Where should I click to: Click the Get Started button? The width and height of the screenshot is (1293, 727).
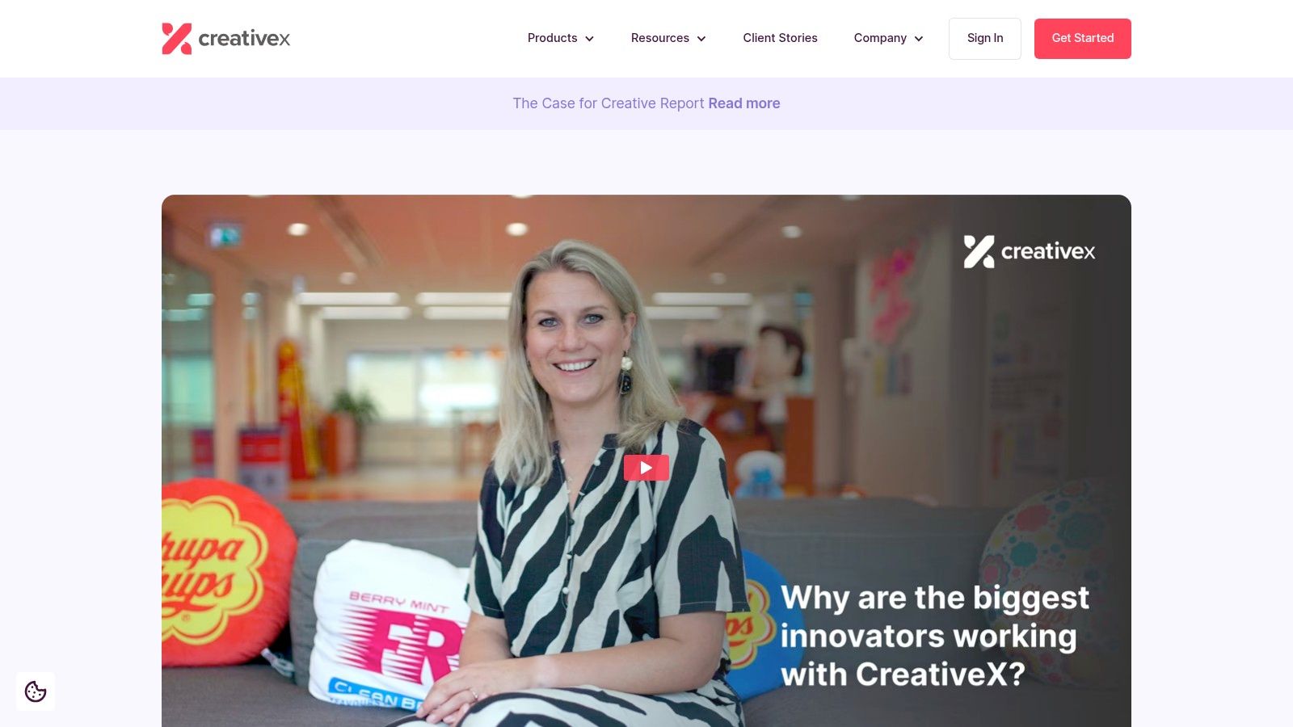(1083, 39)
